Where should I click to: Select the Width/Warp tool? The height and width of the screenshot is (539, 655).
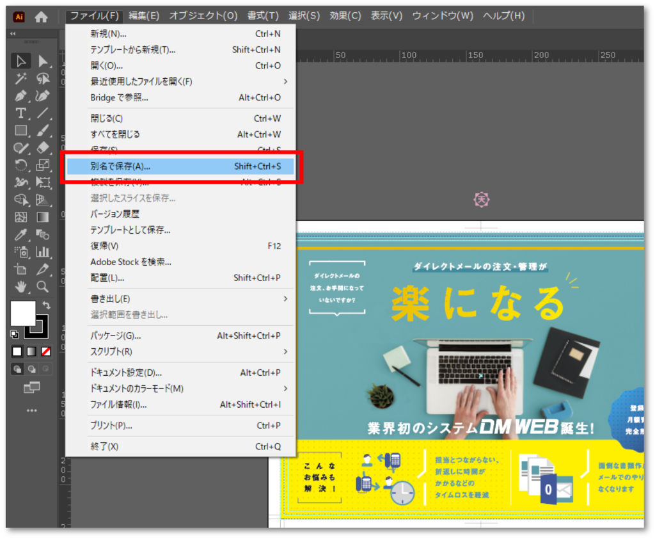pyautogui.click(x=20, y=182)
